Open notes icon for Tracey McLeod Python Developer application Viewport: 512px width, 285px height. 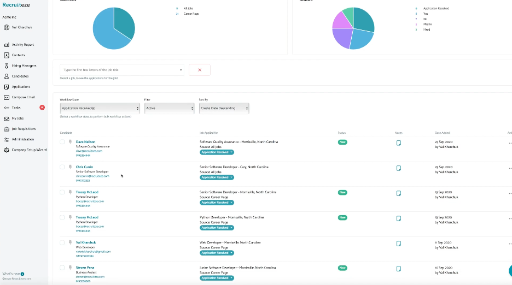pyautogui.click(x=398, y=218)
